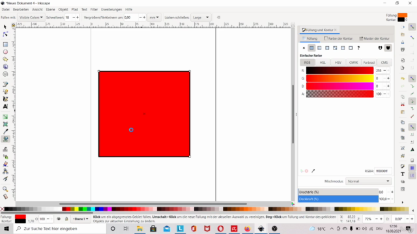The height and width of the screenshot is (234, 417).
Task: Select the Color dropper tool
Action: (x=5, y=131)
